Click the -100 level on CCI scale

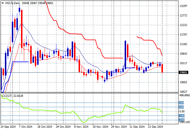[x=182, y=116]
